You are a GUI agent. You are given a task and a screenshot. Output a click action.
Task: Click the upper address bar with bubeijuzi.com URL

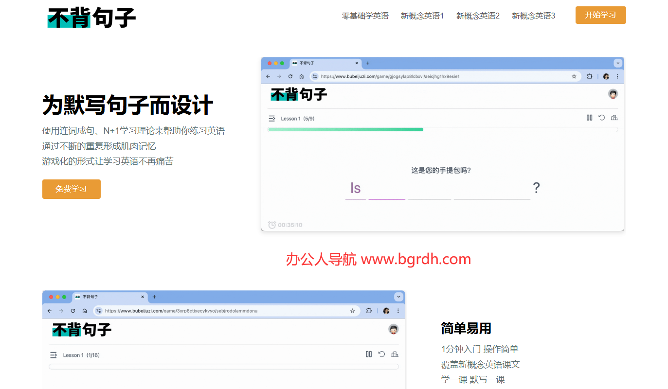pos(438,76)
